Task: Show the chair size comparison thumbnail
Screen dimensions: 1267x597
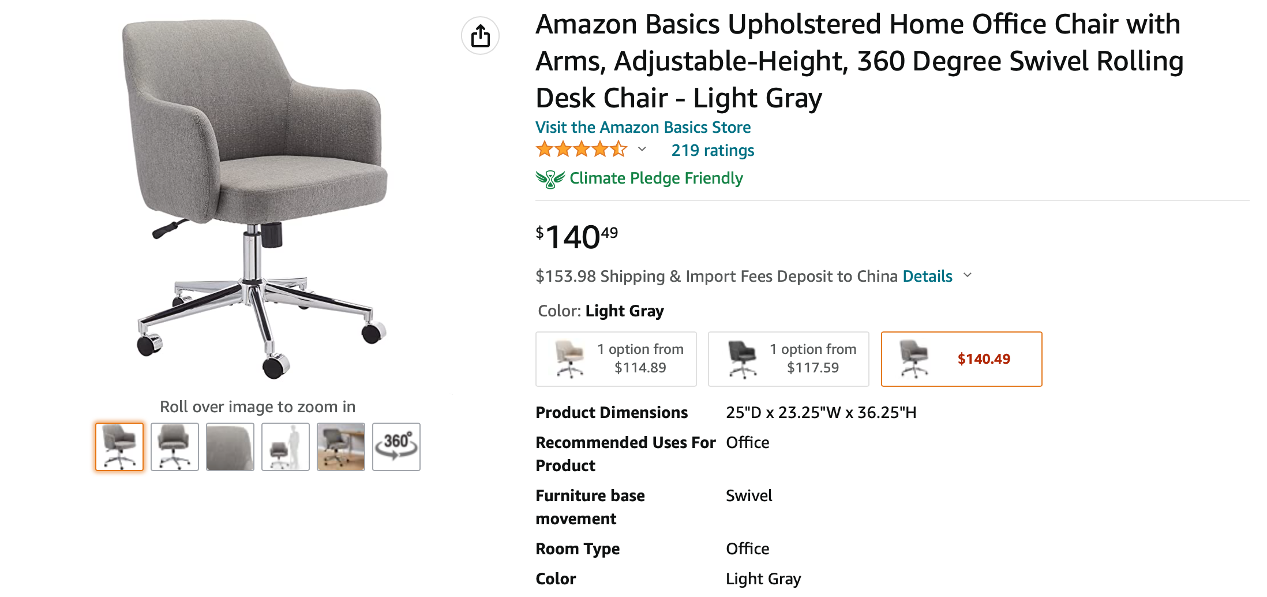Action: point(286,447)
